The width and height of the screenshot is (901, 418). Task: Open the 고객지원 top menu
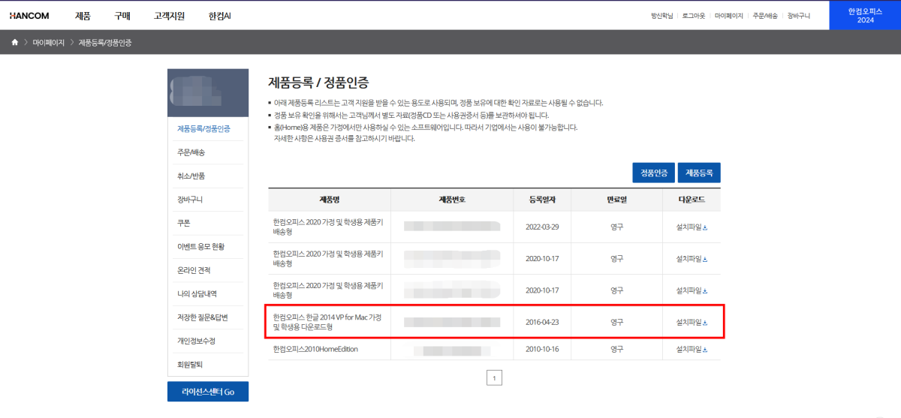tap(169, 15)
